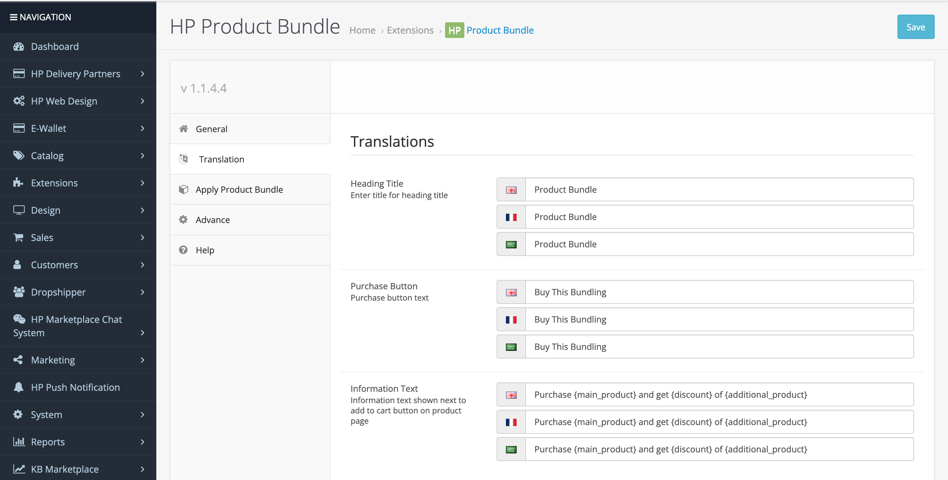Click the System gear icon
This screenshot has height=480, width=948.
(x=19, y=414)
